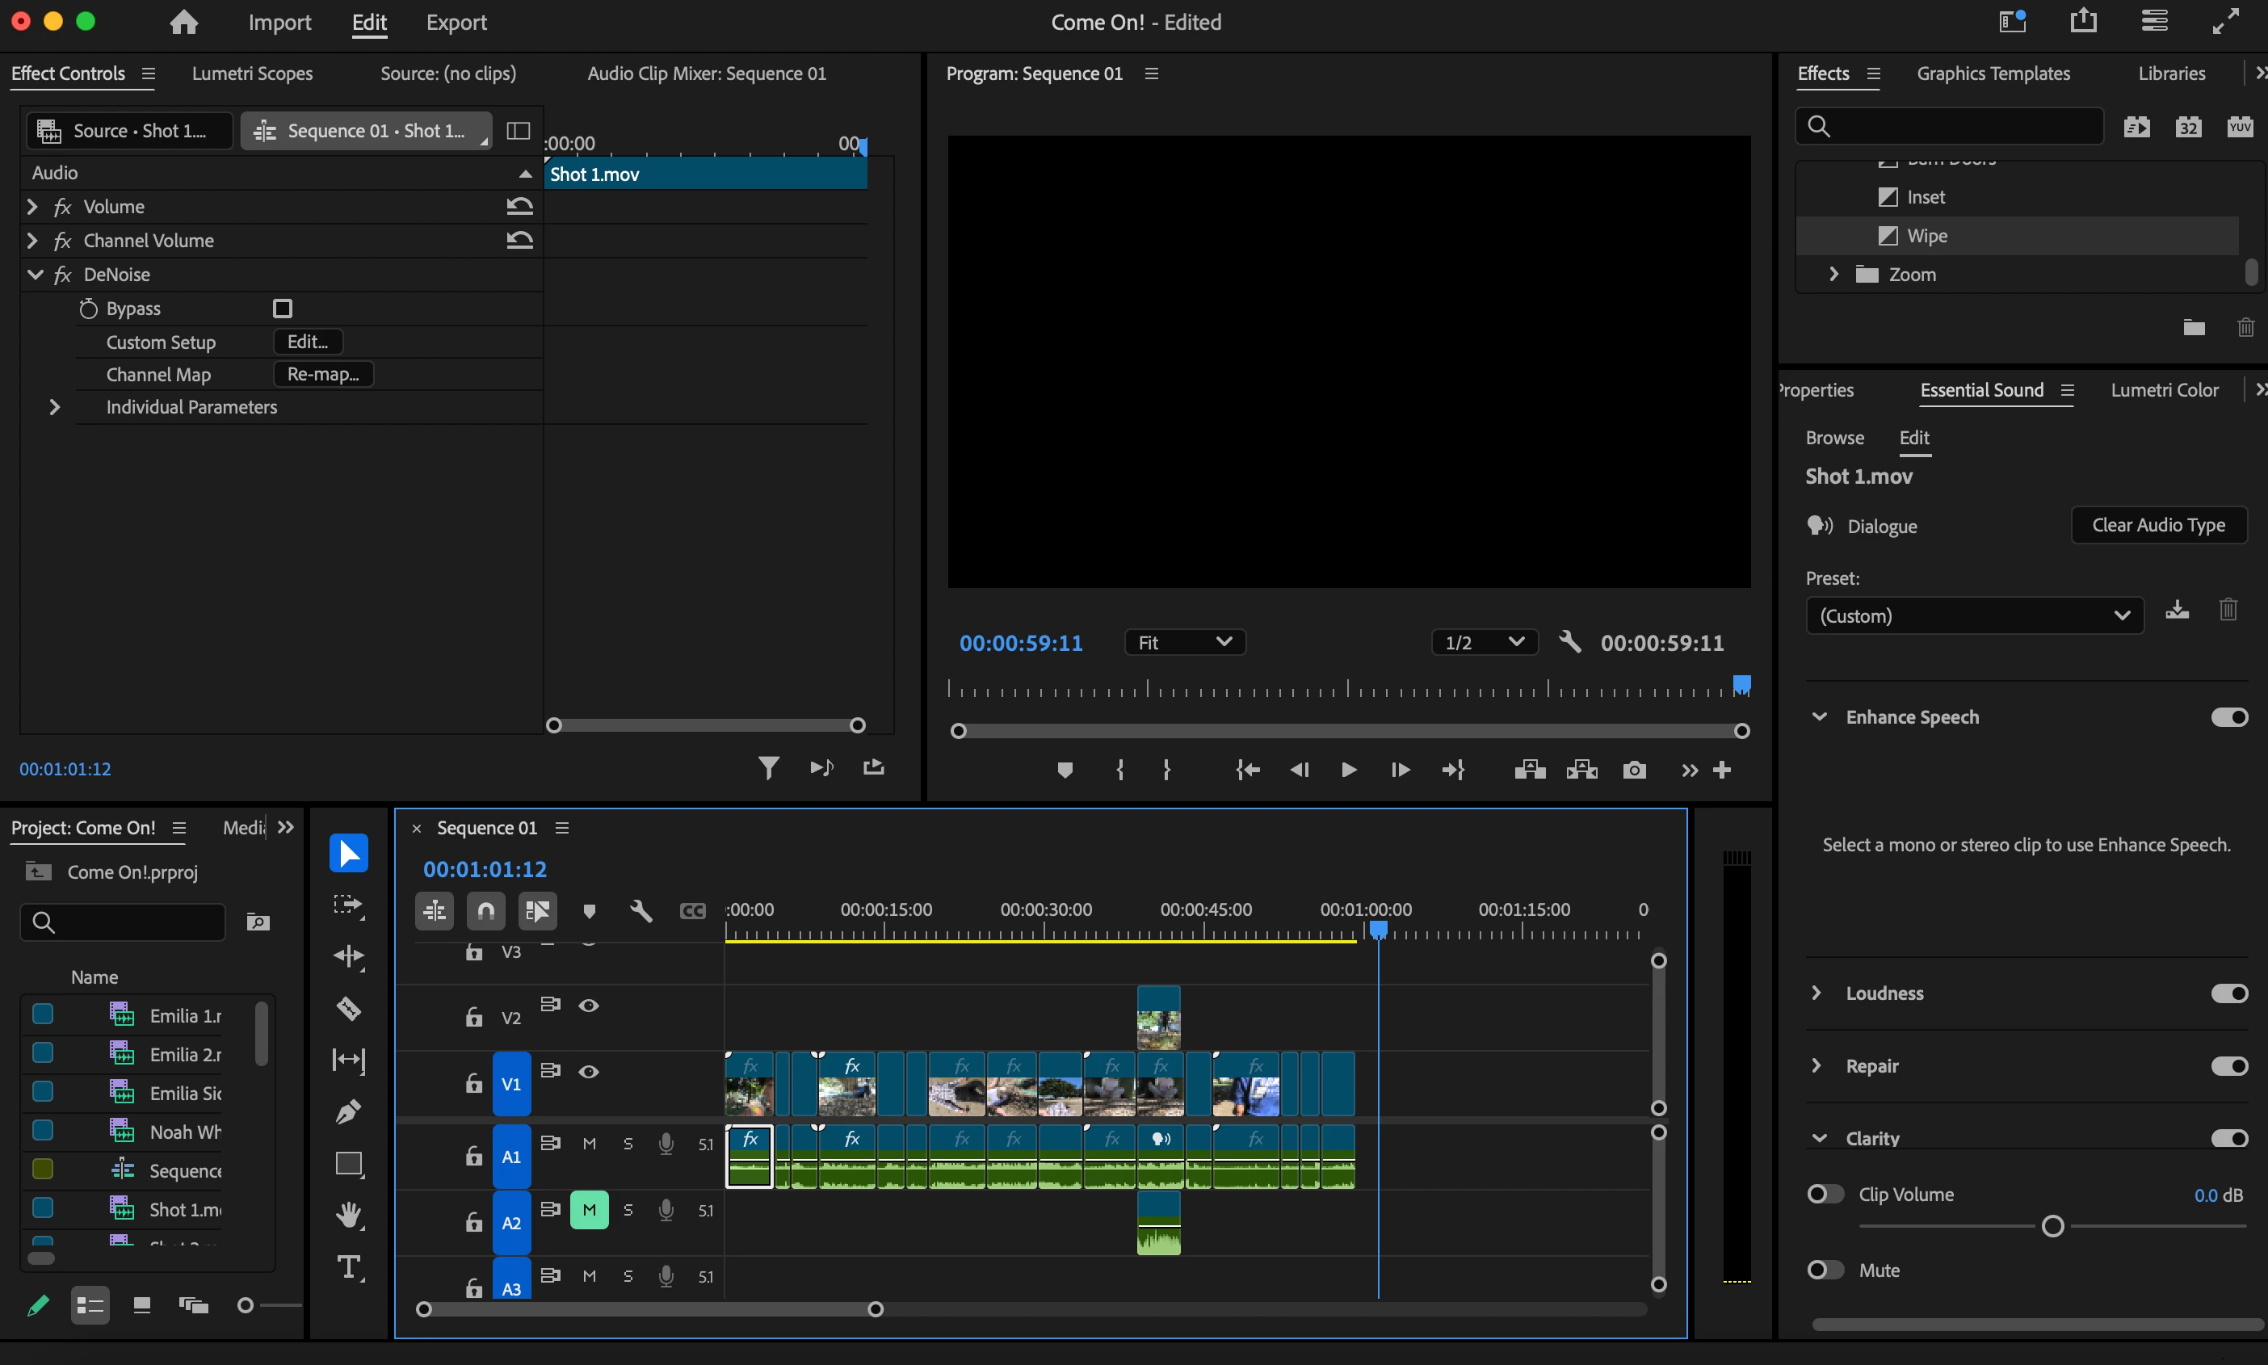
Task: Toggle Snap in Timeline magnet icon
Action: pyautogui.click(x=485, y=910)
